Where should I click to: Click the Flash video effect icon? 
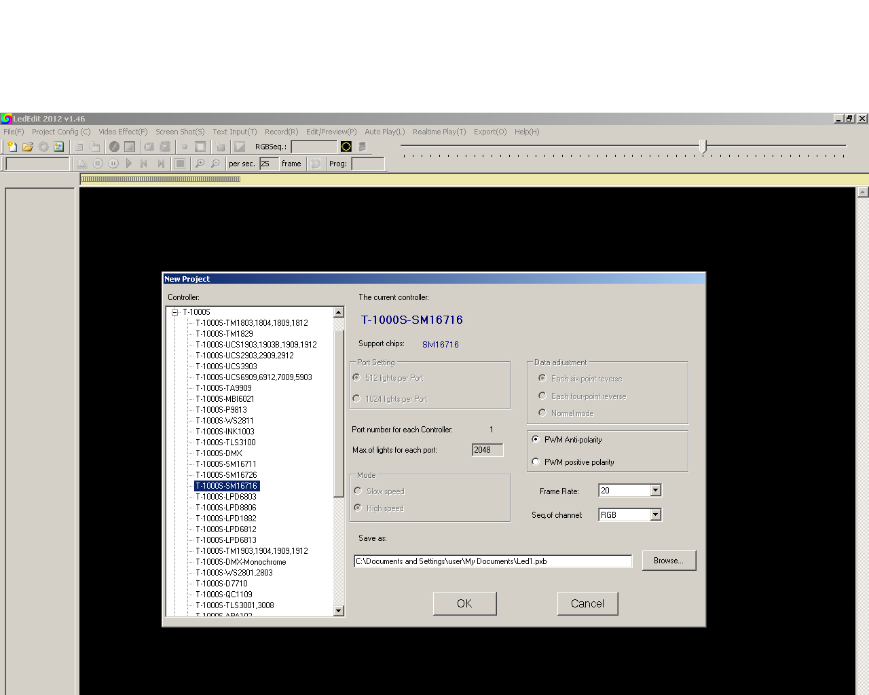click(x=114, y=147)
